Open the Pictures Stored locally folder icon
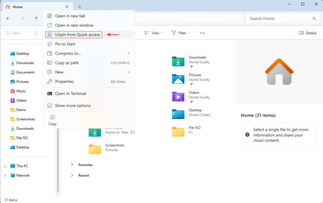Viewport: 323px width, 203px height. (178, 79)
